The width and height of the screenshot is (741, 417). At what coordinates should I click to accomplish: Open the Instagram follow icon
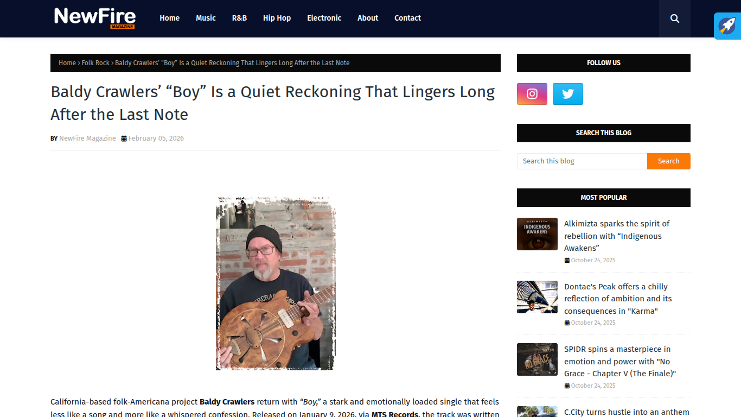532,94
